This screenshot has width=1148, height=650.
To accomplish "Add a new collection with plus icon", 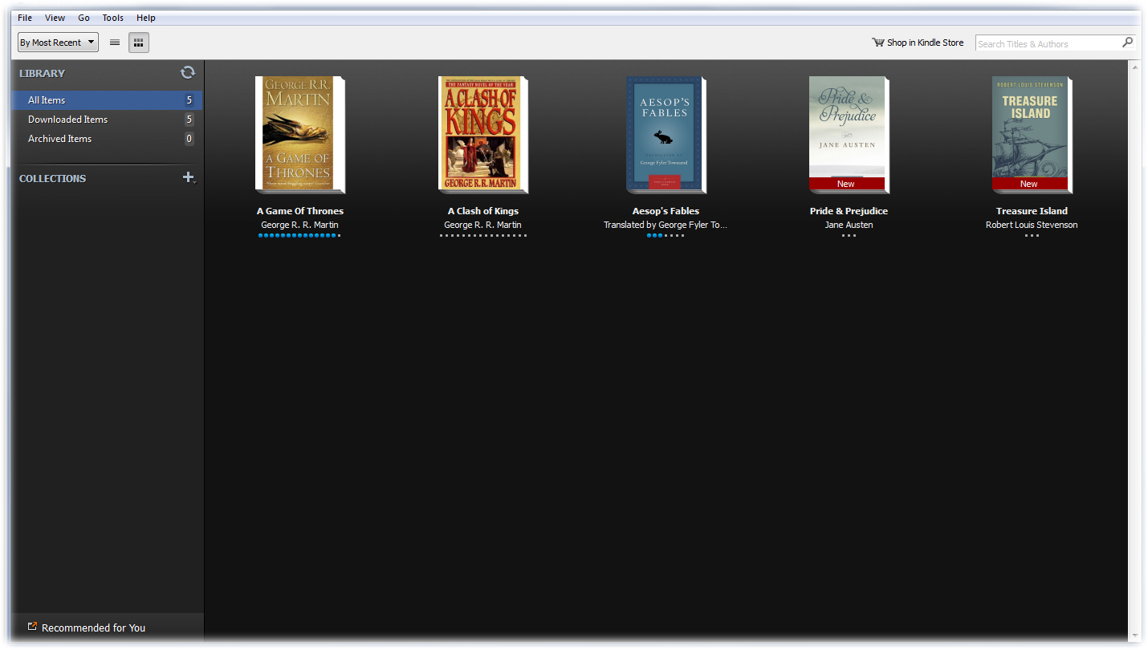I will click(x=189, y=177).
